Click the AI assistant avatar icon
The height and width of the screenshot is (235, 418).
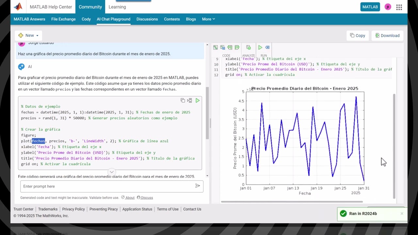coord(22,67)
